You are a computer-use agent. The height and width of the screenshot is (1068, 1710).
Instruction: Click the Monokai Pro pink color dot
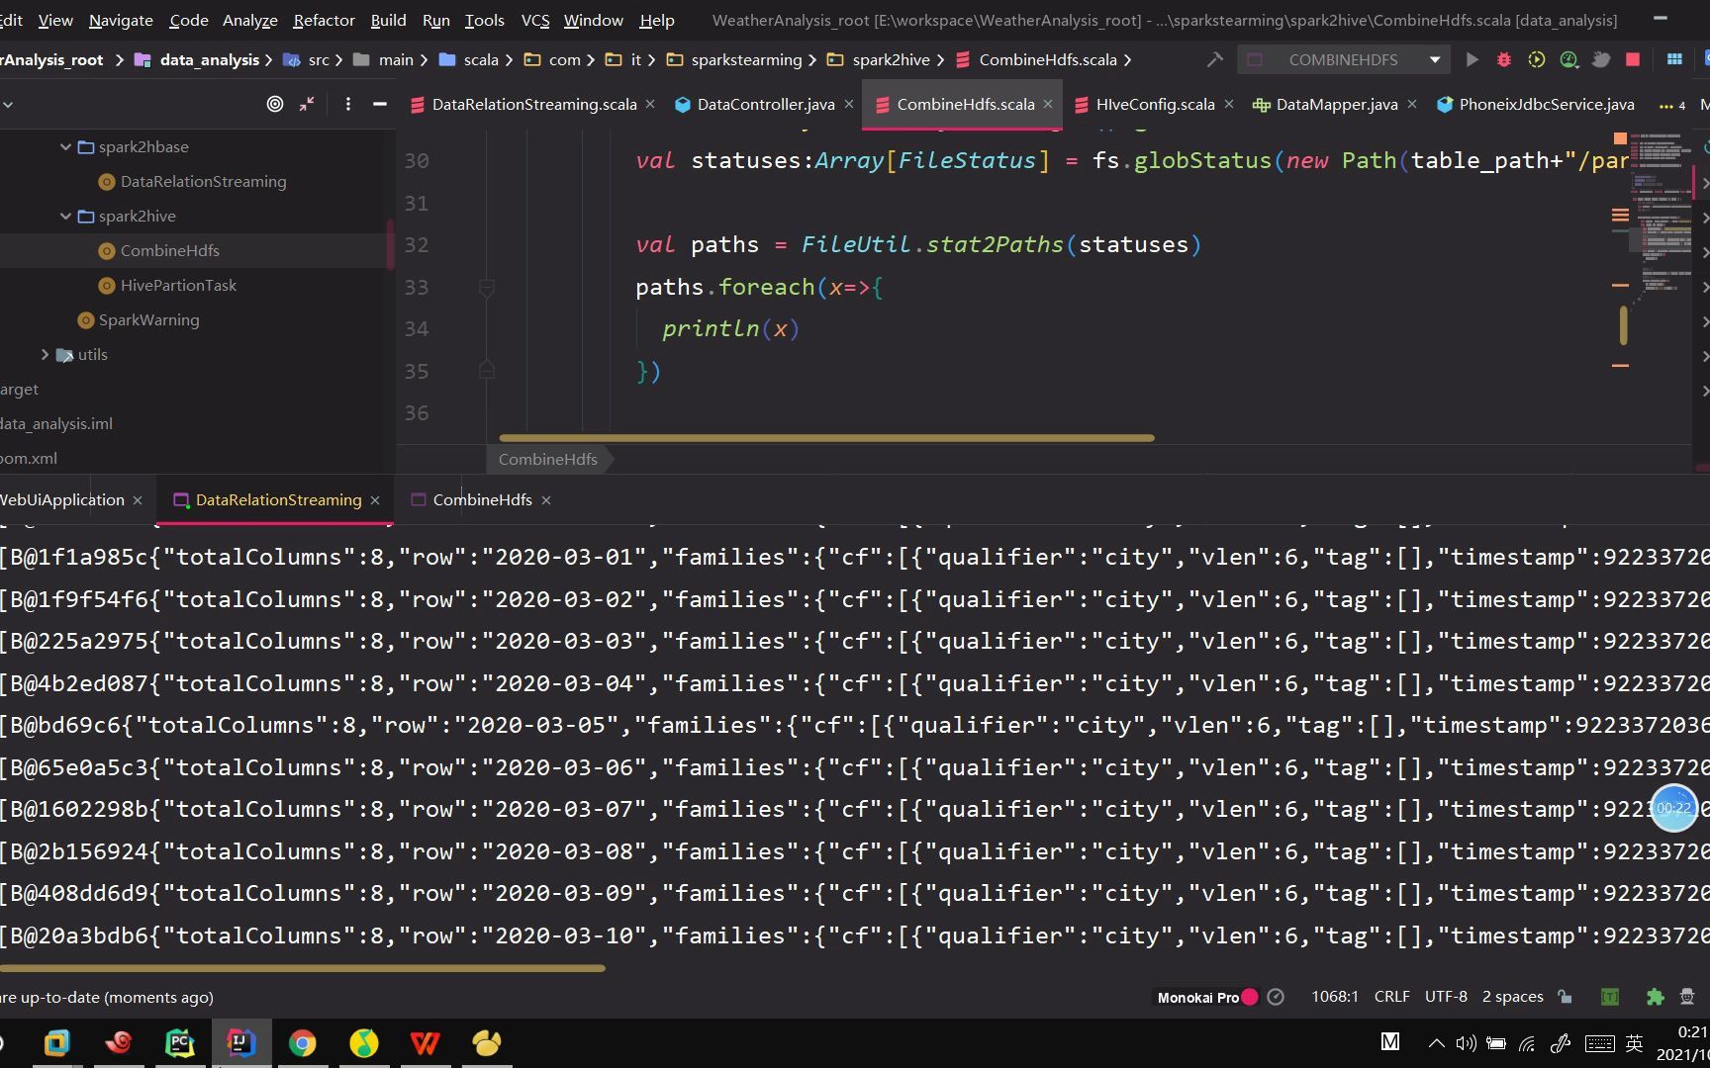1250,997
